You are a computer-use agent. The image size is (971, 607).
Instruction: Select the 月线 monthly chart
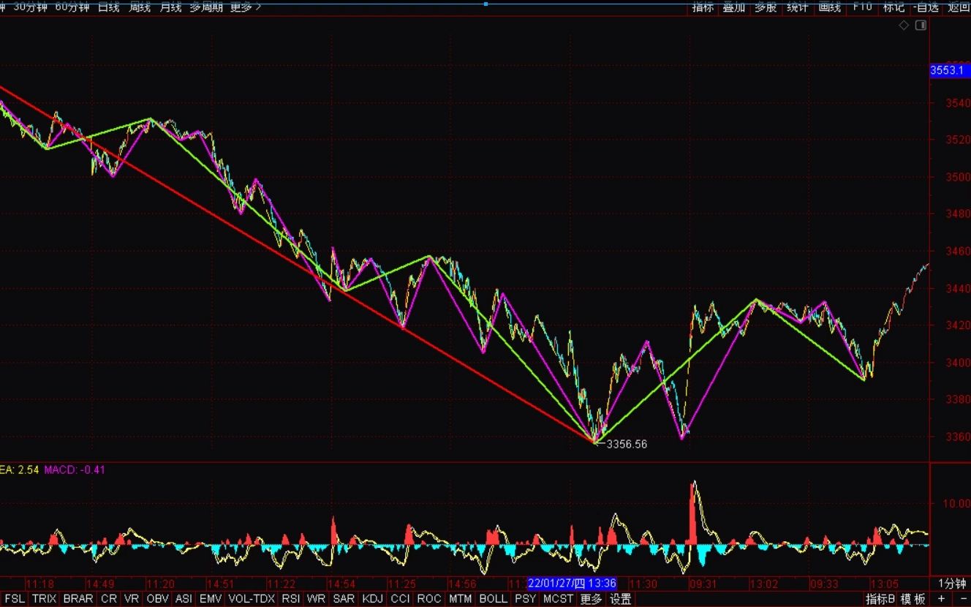pyautogui.click(x=170, y=7)
